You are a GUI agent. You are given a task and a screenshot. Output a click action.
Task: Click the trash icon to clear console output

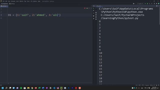pos(96,19)
